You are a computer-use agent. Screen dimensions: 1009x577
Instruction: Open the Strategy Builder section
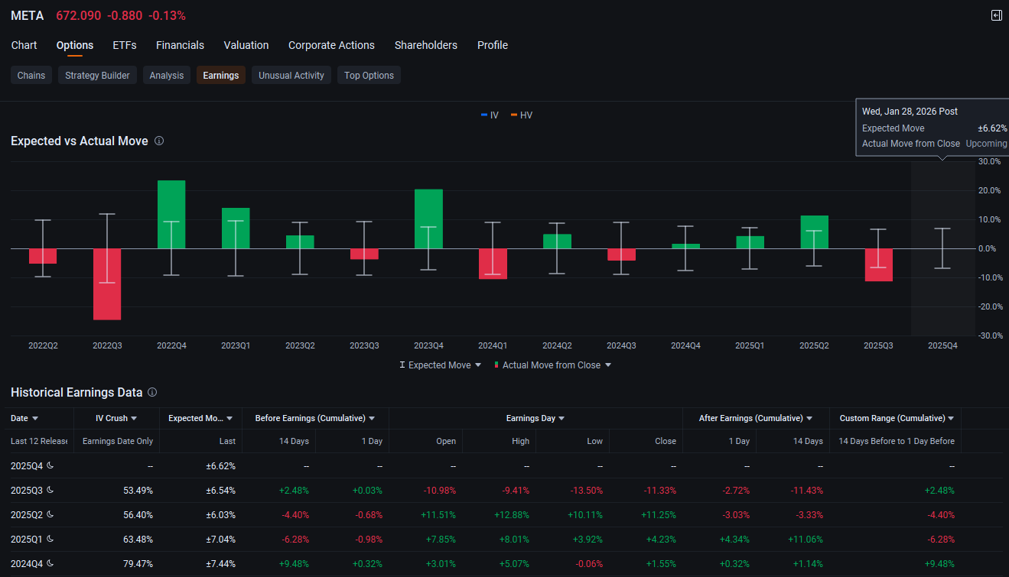(x=97, y=75)
